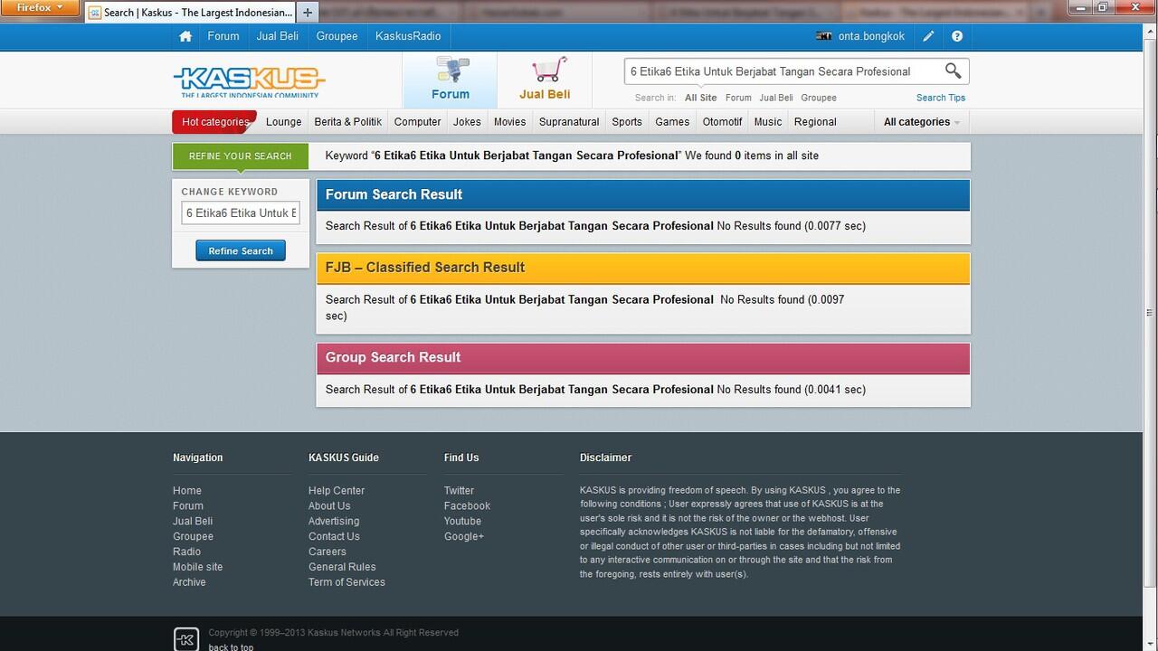Open the Movies category
1158x651 pixels.
(x=509, y=122)
